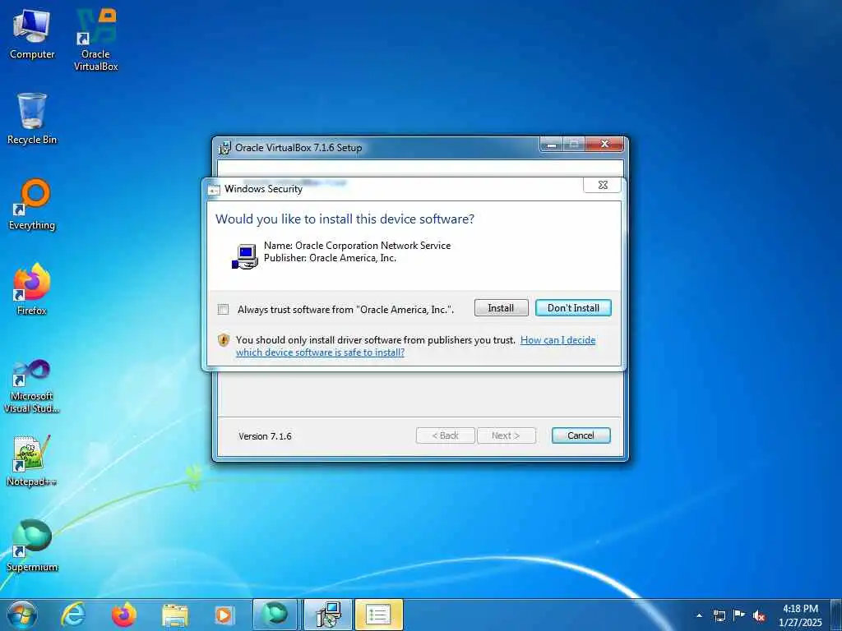Open the Windows Start menu orb

pyautogui.click(x=22, y=615)
